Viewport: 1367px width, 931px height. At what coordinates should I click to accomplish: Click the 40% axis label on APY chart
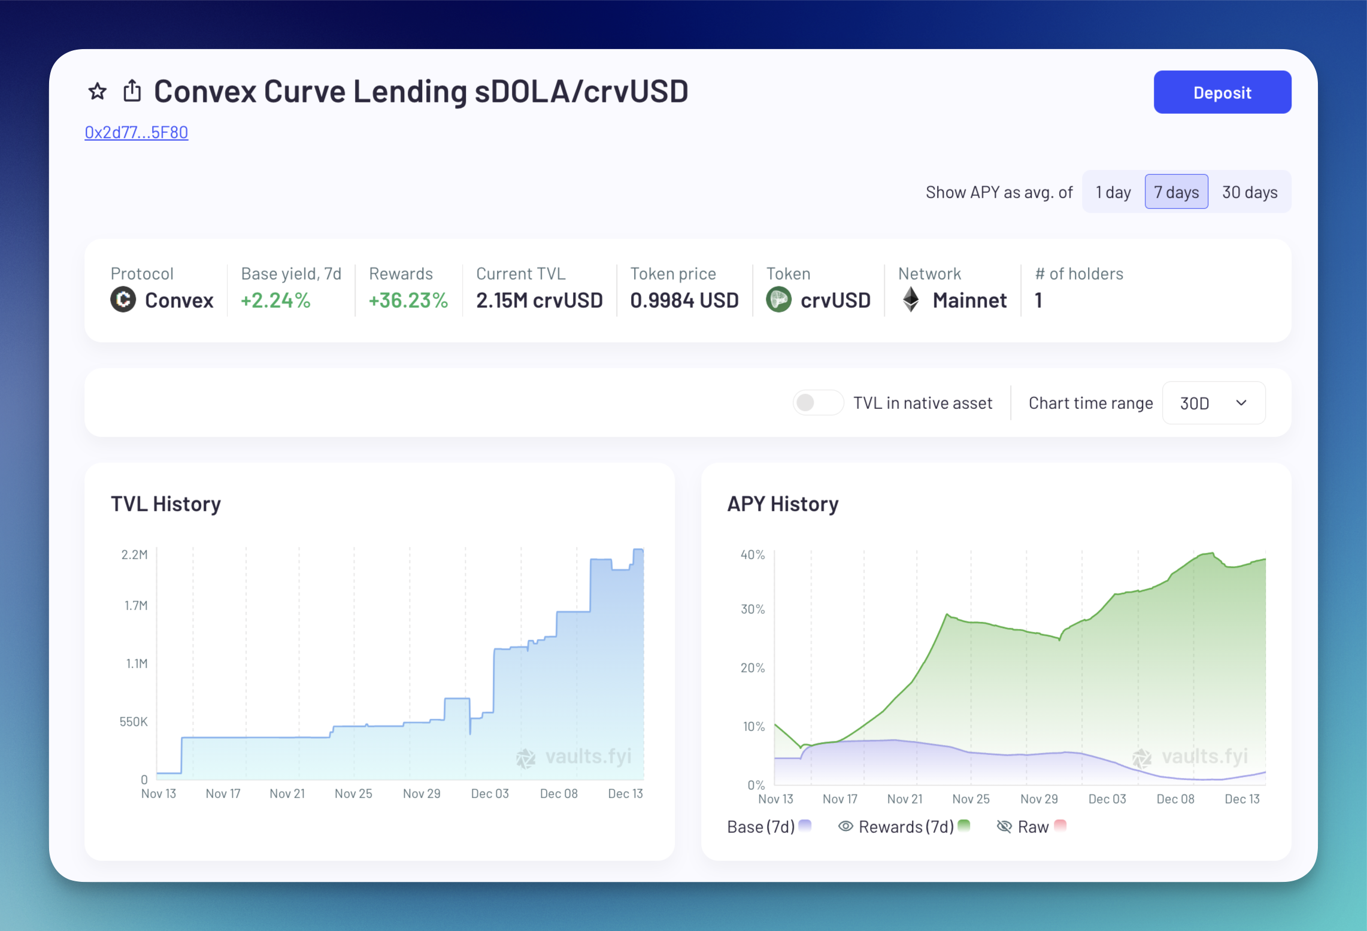coord(753,554)
